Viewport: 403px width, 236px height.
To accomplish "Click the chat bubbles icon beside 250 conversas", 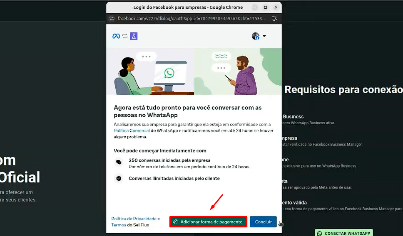I will pos(119,163).
